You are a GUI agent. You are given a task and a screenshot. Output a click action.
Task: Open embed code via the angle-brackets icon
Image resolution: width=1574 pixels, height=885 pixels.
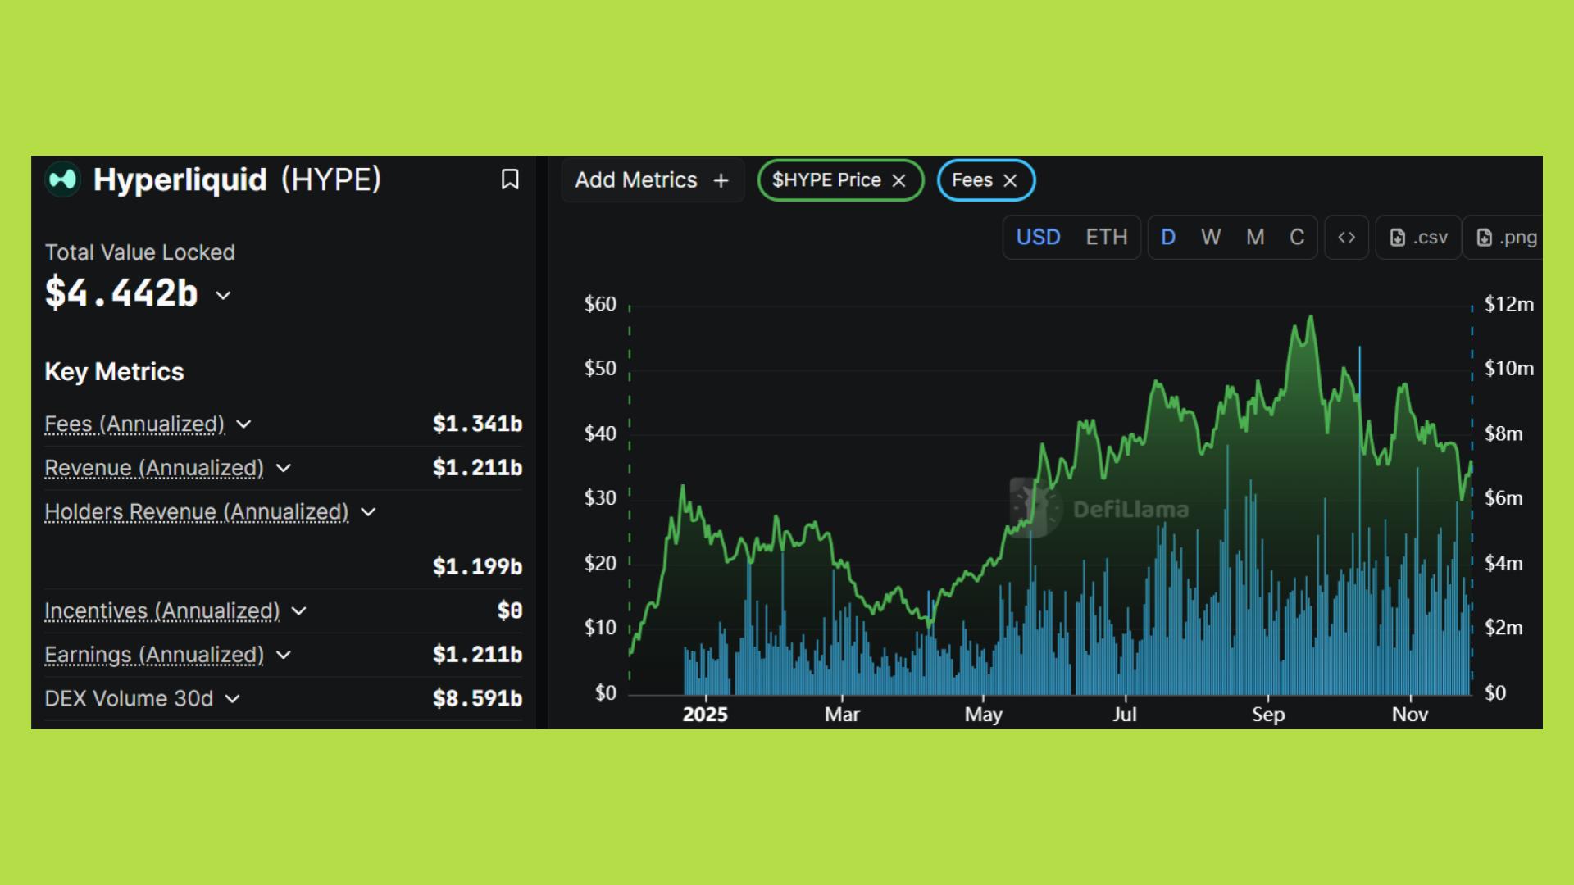[x=1346, y=238]
